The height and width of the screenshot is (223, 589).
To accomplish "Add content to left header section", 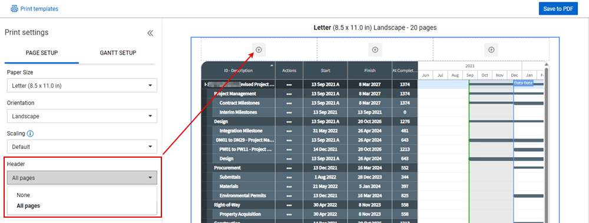I will point(259,49).
